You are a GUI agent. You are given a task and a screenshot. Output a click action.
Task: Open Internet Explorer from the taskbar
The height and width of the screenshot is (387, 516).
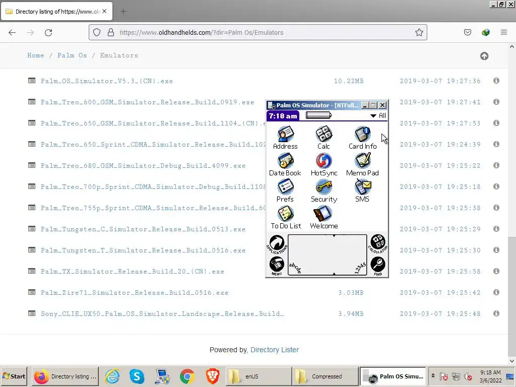coord(112,376)
